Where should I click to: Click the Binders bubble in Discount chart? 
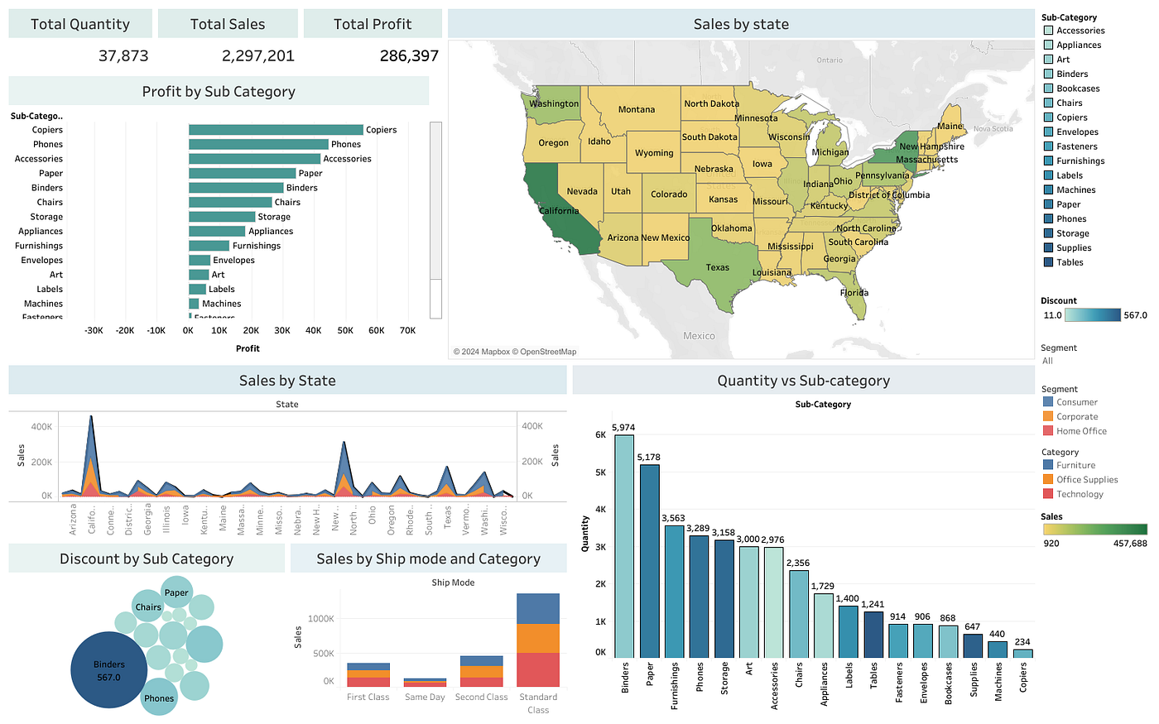(108, 670)
